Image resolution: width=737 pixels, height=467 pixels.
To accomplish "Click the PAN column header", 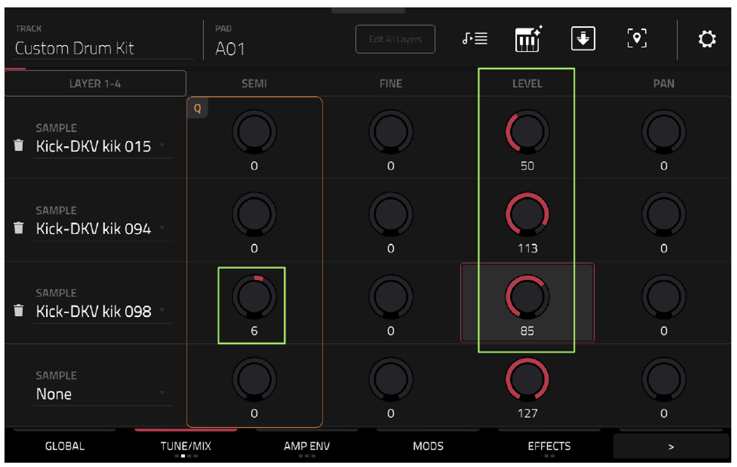I will click(x=663, y=83).
